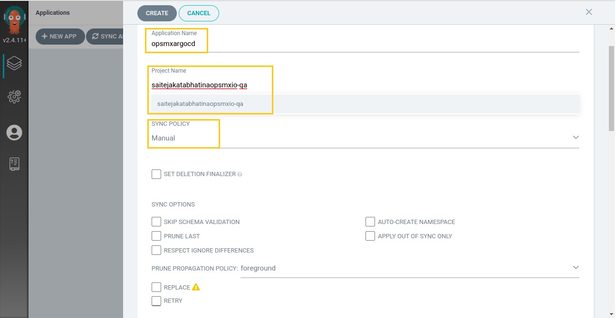616x318 pixels.
Task: Click the Argo CD octopus logo
Action: tap(14, 19)
